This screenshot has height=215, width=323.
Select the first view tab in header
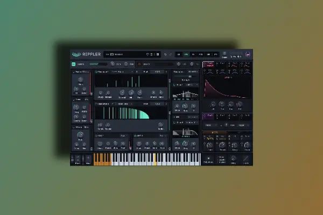[179, 54]
